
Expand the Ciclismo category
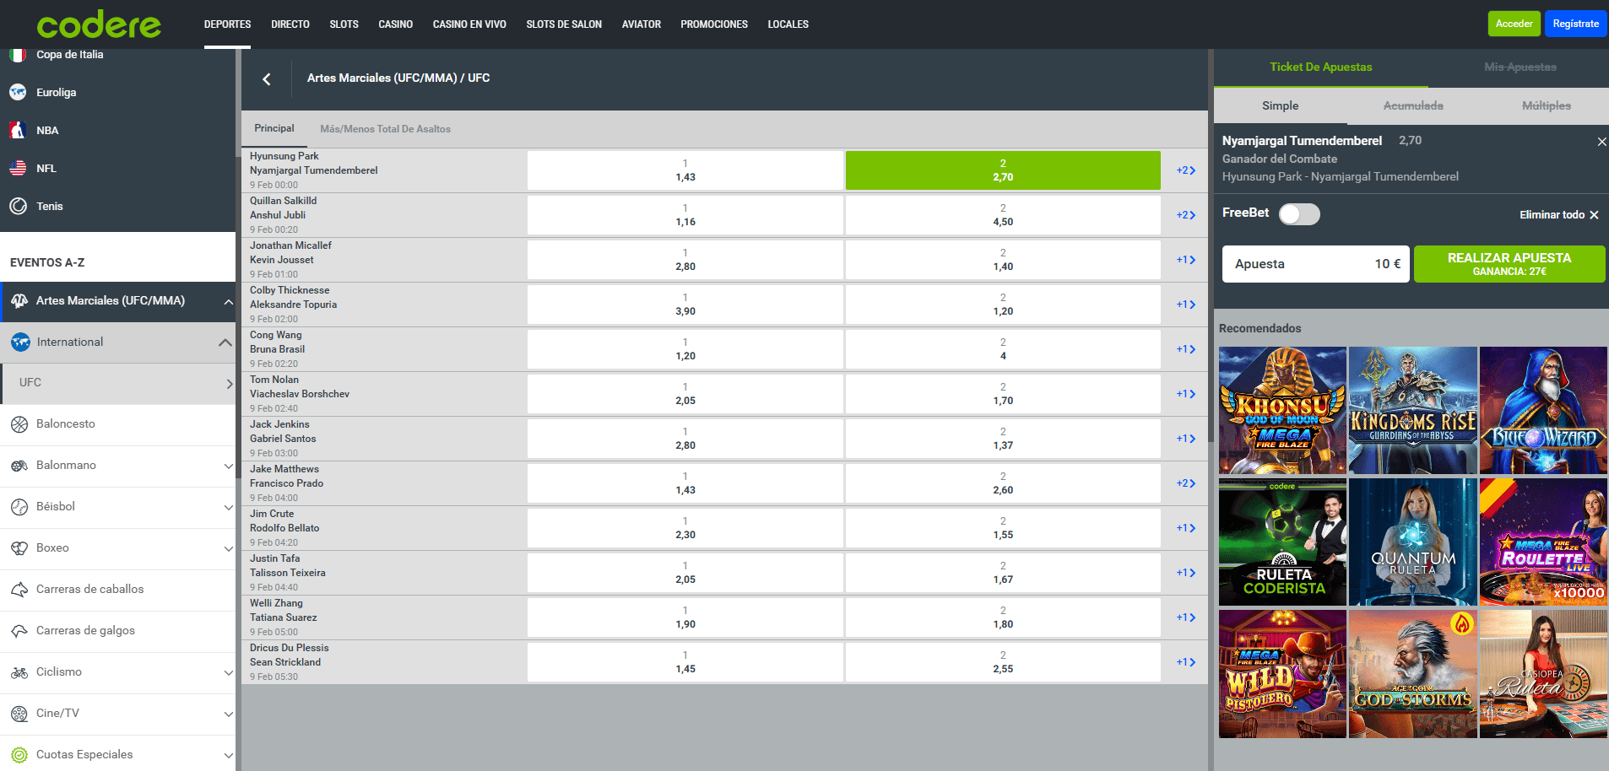[x=228, y=672]
